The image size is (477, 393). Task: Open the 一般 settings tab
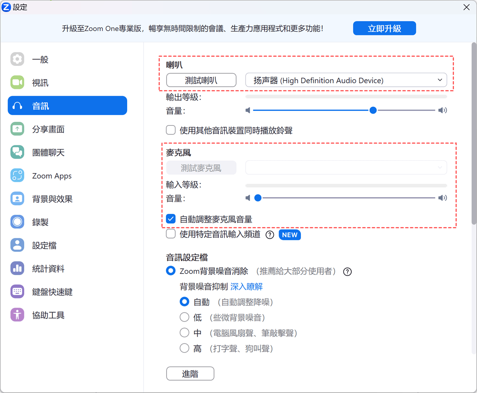pos(68,60)
